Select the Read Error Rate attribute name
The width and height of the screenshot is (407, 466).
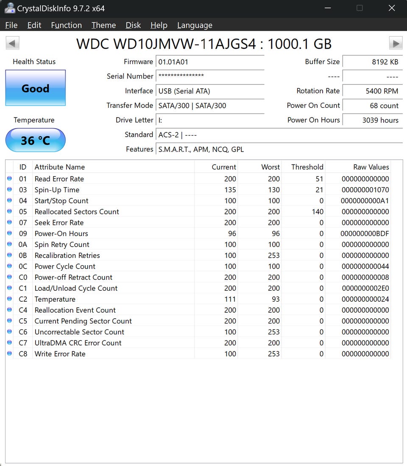point(59,179)
